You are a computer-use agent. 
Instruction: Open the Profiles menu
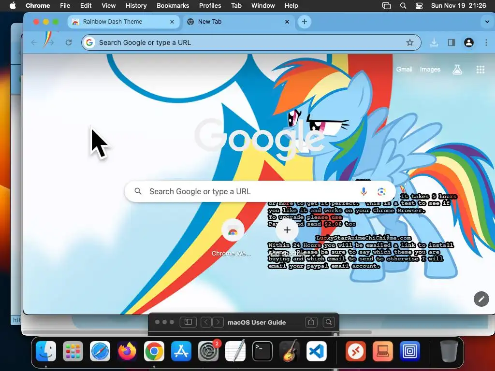tap(210, 6)
